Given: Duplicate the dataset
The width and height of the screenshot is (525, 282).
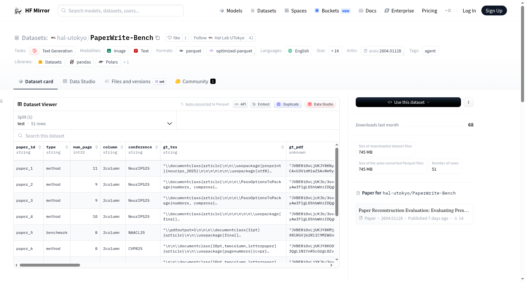Looking at the screenshot, I should [x=288, y=104].
